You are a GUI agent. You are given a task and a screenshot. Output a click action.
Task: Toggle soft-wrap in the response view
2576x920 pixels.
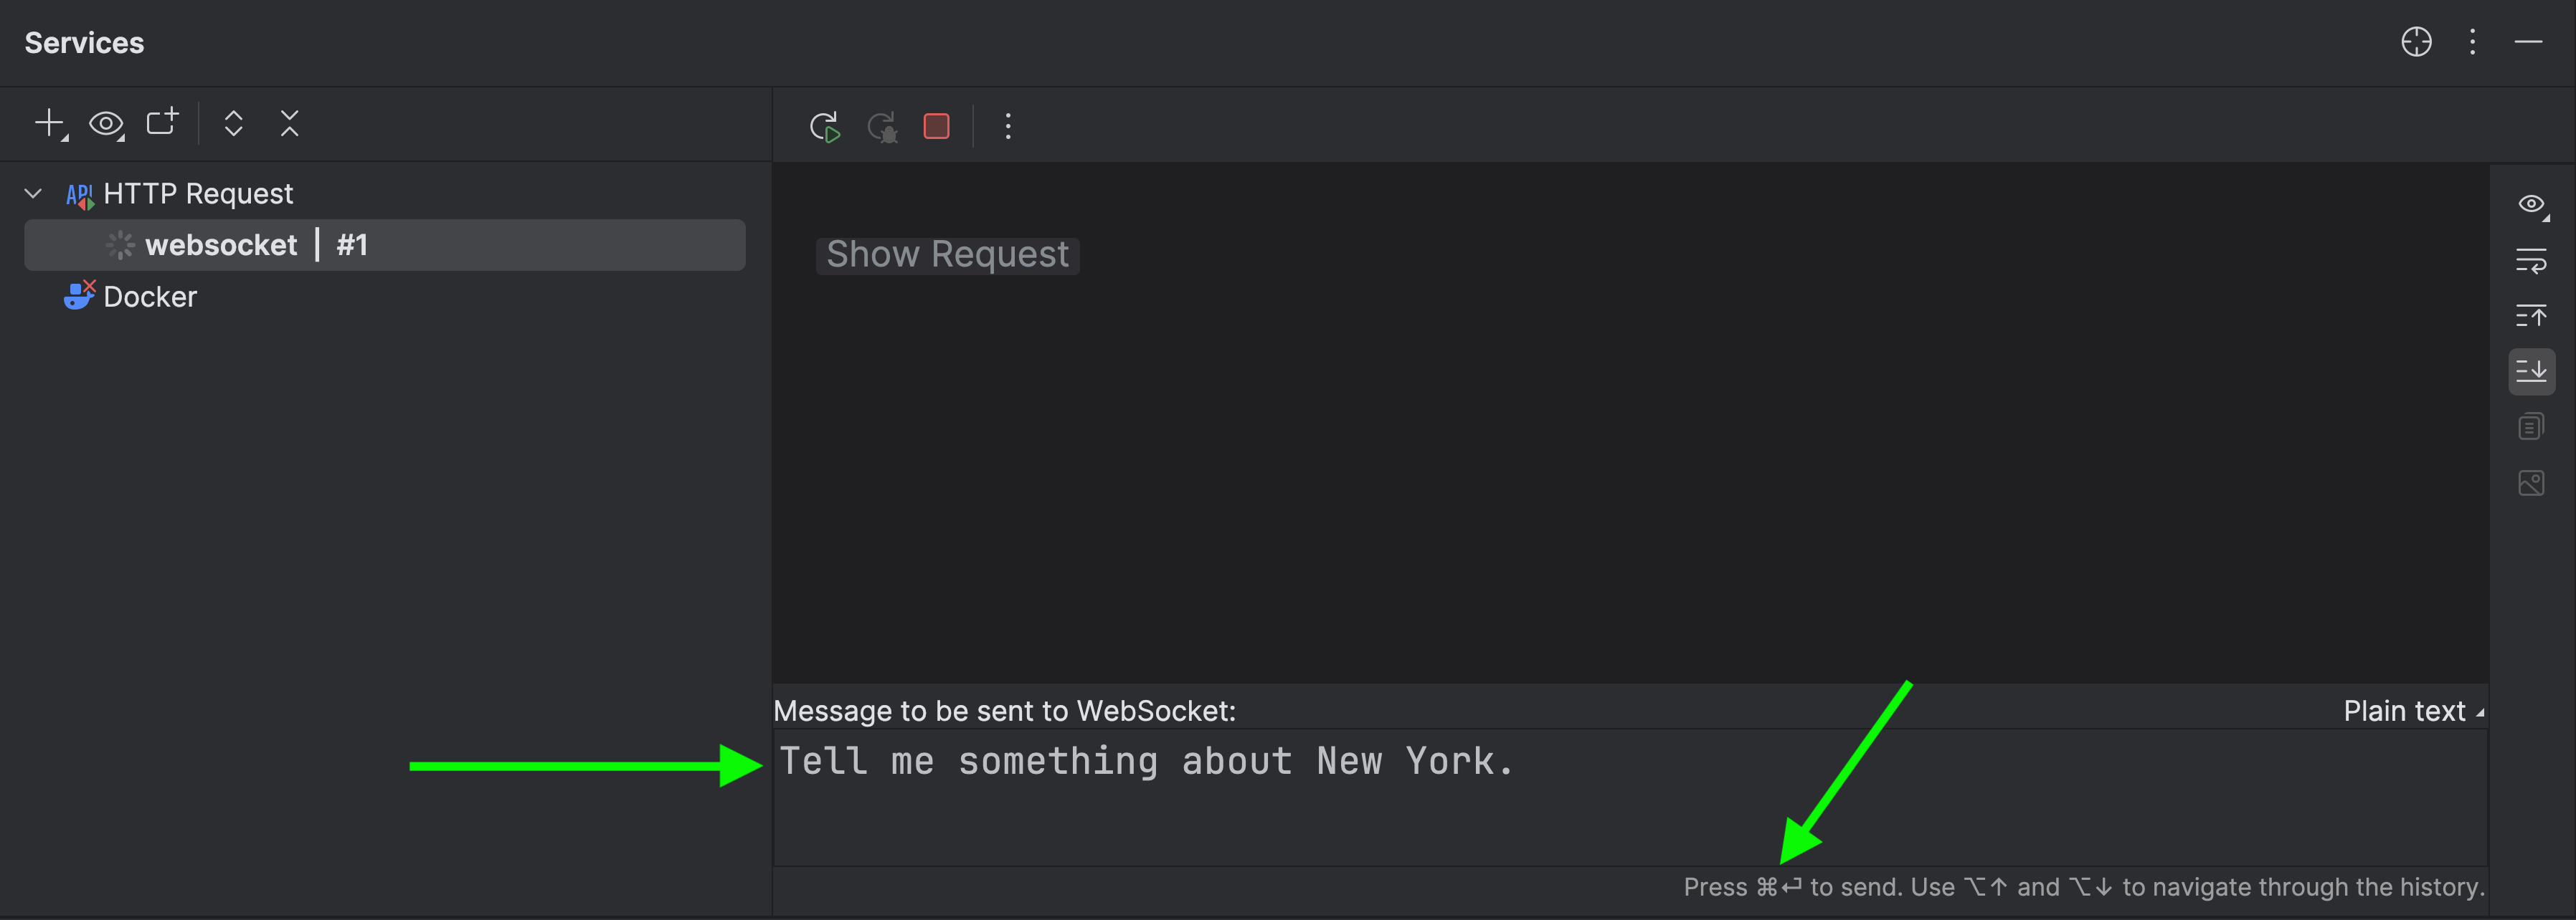2531,261
